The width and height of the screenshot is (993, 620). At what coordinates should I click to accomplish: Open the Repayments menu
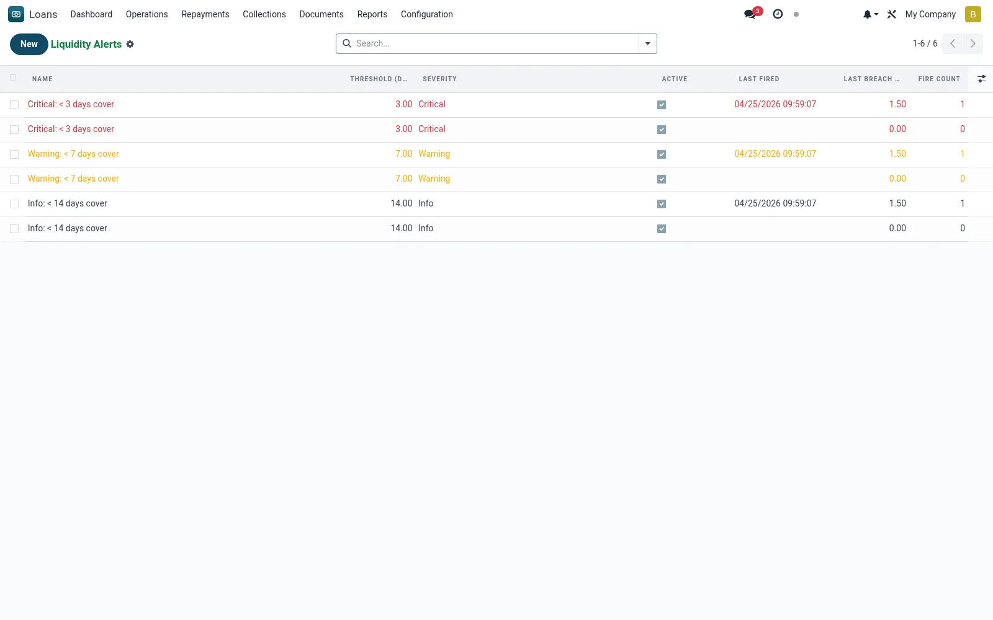tap(205, 14)
